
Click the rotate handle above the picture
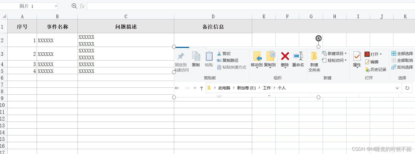(x=318, y=38)
